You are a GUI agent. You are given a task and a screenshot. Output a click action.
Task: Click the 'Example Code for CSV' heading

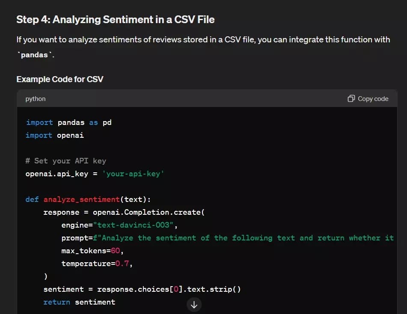point(59,79)
